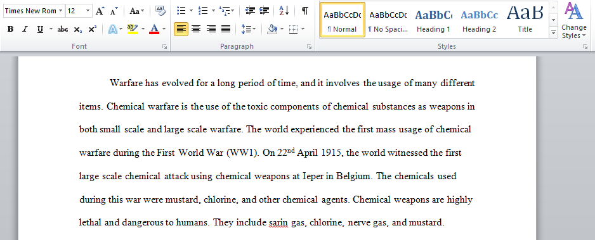Click the Line Spacing icon
This screenshot has width=595, height=240.
246,29
